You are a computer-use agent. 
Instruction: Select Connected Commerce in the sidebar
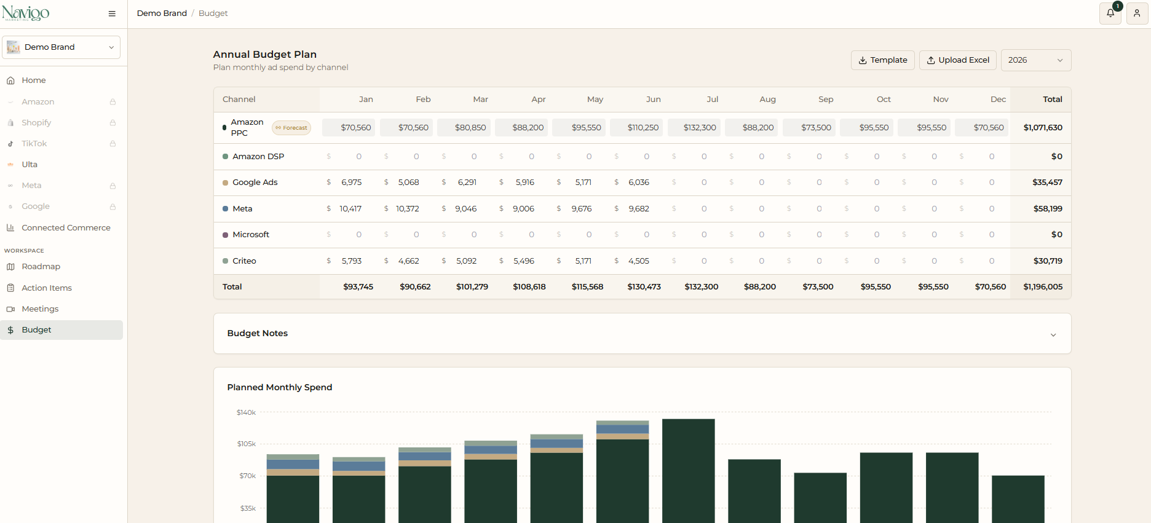tap(66, 227)
